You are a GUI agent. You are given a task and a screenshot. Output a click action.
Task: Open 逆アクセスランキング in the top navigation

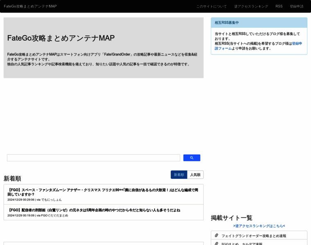click(251, 7)
